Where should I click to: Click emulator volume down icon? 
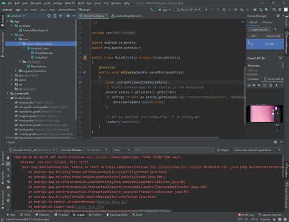pyautogui.click(x=259, y=85)
